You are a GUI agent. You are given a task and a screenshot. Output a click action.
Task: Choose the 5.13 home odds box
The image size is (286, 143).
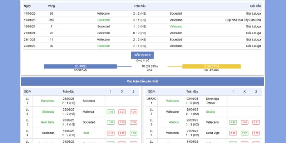[110, 133]
